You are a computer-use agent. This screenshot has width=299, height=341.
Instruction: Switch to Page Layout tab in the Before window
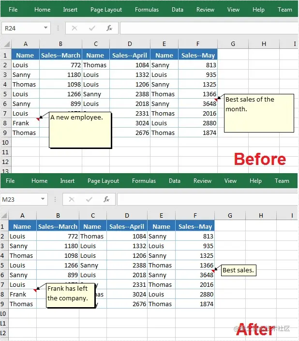tap(106, 10)
